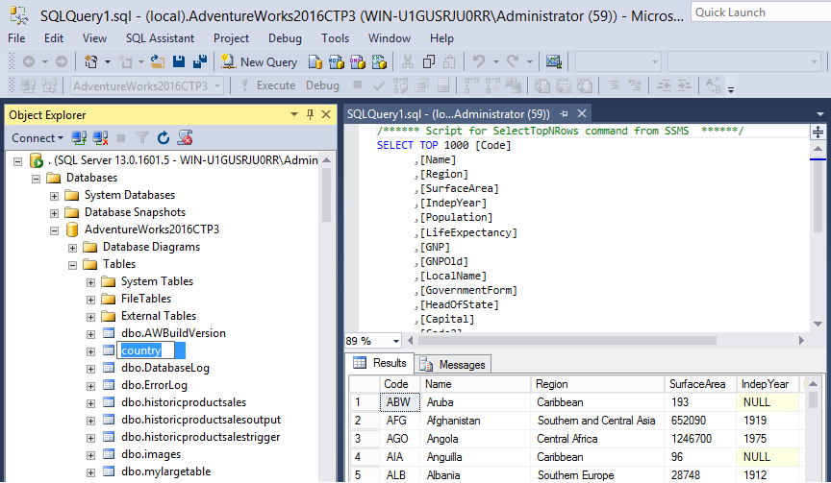Click the Activity Monitor toolbar icon
Image resolution: width=831 pixels, height=483 pixels.
coord(553,61)
